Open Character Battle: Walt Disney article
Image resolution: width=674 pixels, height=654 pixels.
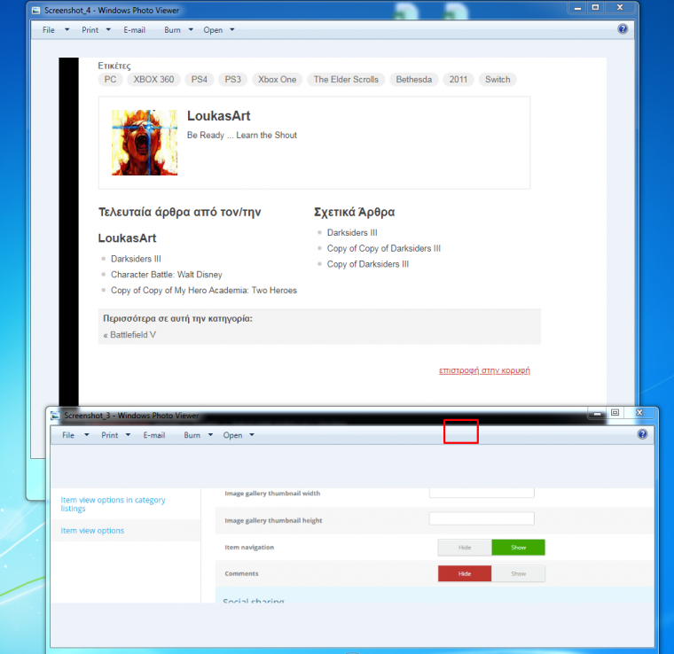tap(167, 275)
